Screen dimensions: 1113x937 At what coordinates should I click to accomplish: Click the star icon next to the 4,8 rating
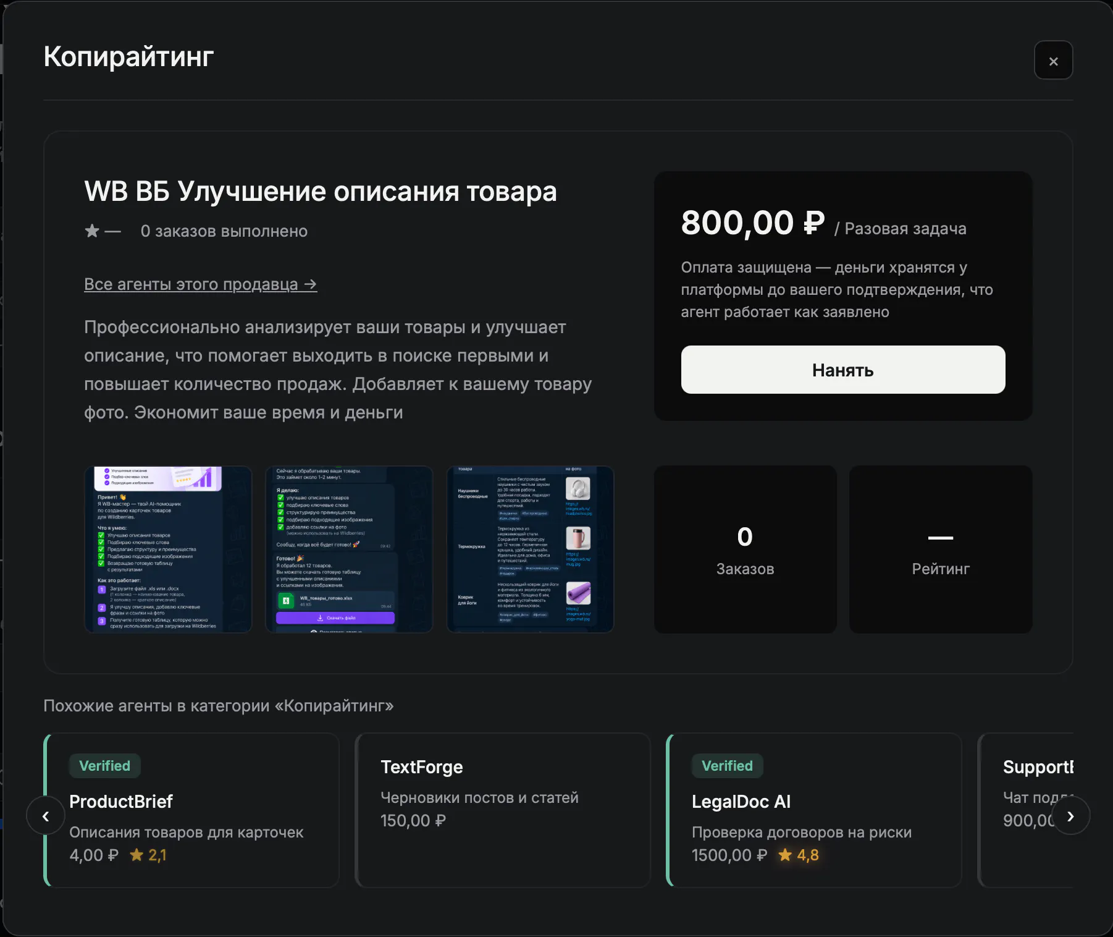(x=785, y=855)
